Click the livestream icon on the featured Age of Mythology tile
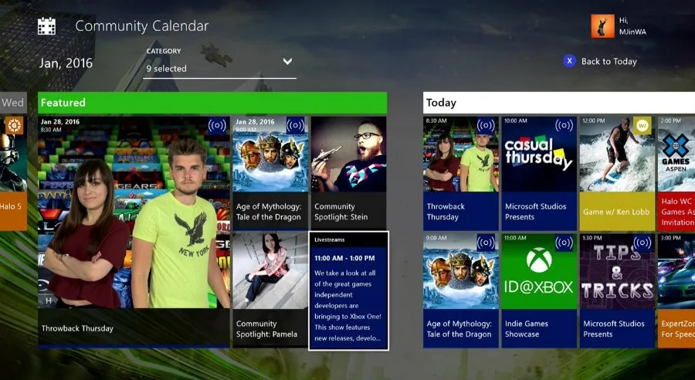The height and width of the screenshot is (380, 695). pyautogui.click(x=296, y=125)
